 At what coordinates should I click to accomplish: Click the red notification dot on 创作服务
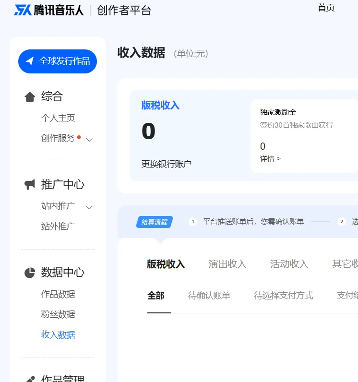click(79, 137)
